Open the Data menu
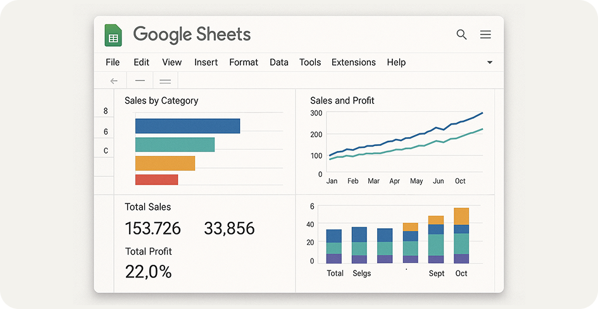The width and height of the screenshot is (598, 309). 278,63
